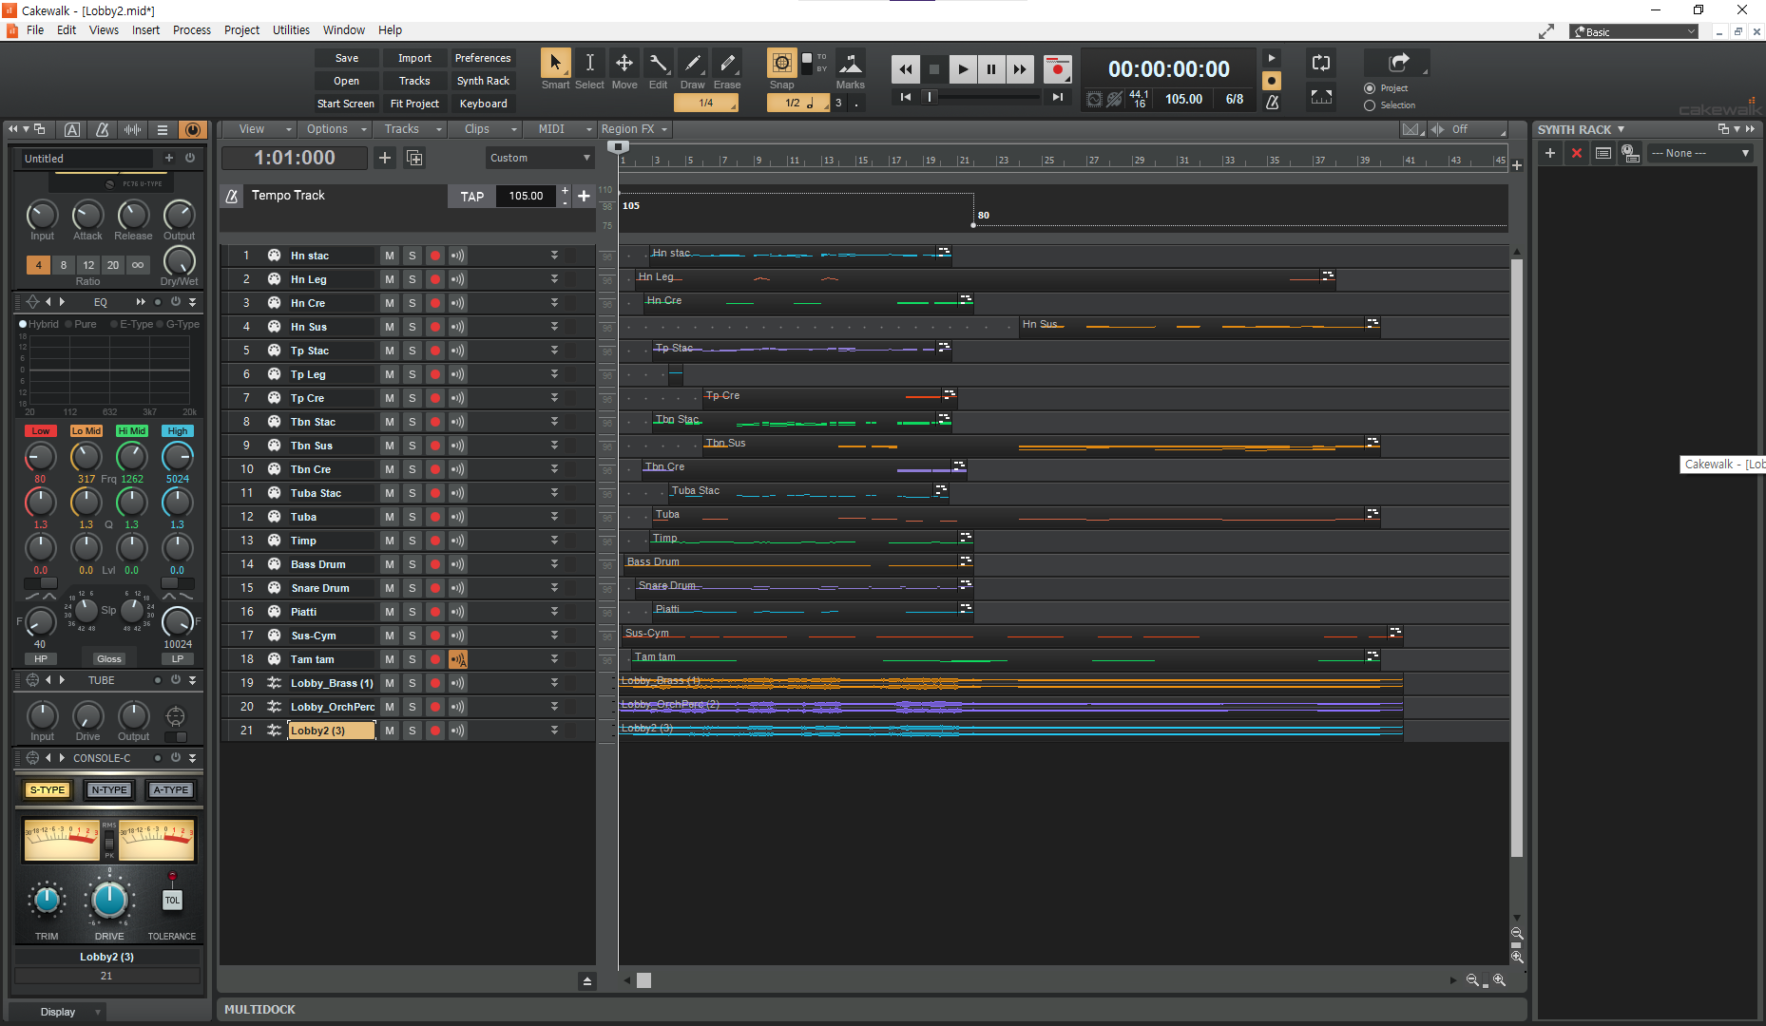This screenshot has height=1026, width=1766.
Task: Delete synth with red X icon
Action: [1577, 153]
